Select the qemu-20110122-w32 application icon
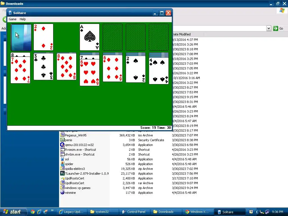This screenshot has height=216, width=288. 62,145
